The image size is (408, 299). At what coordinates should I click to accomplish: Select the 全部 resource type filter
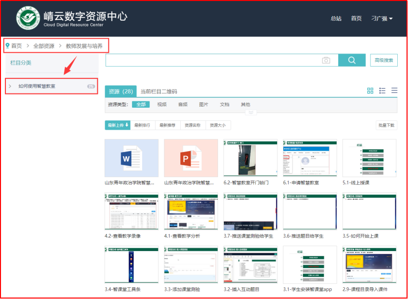pyautogui.click(x=141, y=104)
